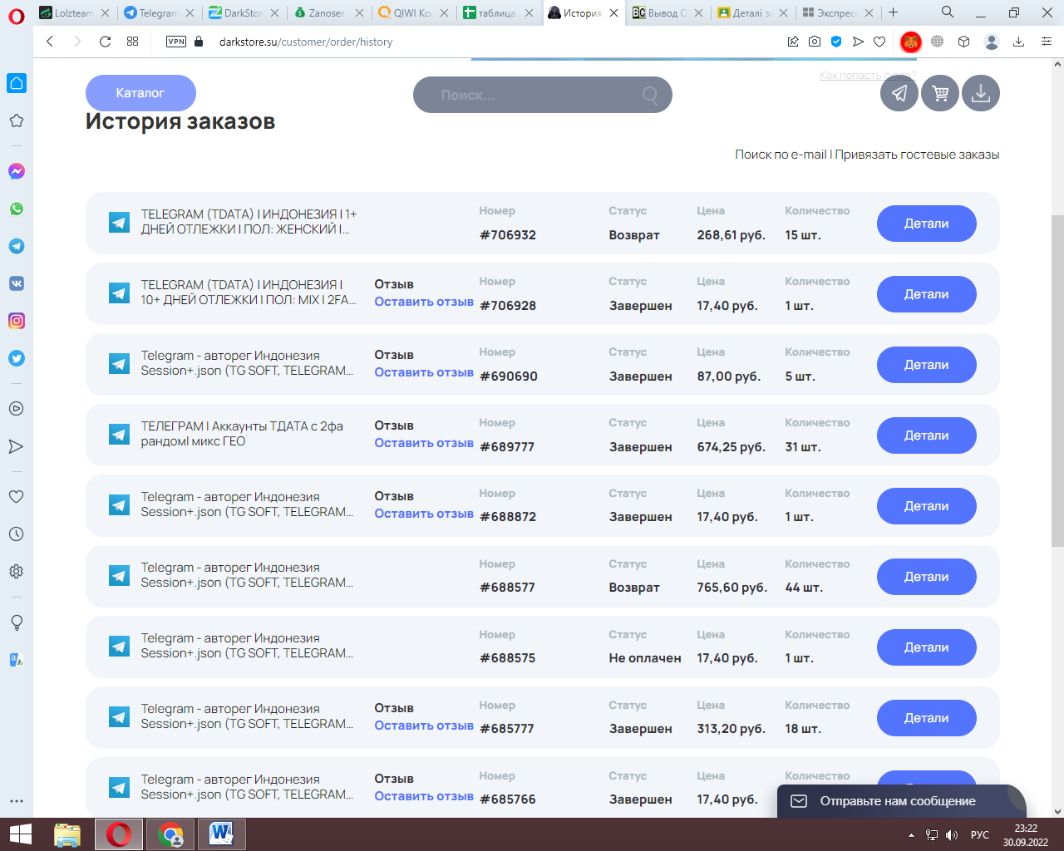
Task: Open Instagram in Opera sidebar
Action: [17, 321]
